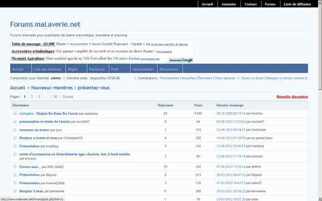The width and height of the screenshot is (322, 201).
Task: Select Recherche in the blue navigation bar
Action: (97, 69)
